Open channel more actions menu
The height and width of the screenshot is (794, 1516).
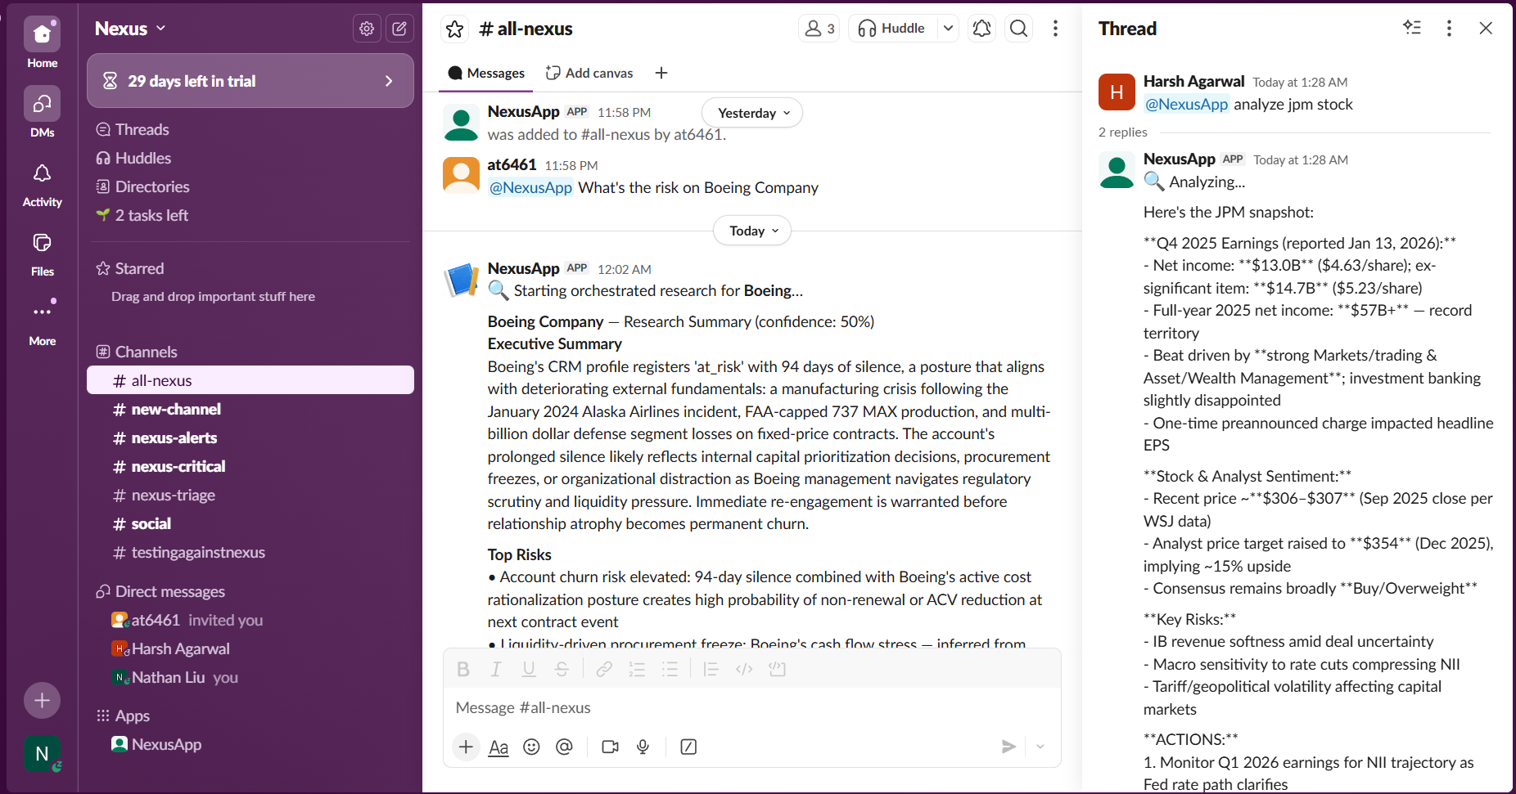(x=1055, y=29)
